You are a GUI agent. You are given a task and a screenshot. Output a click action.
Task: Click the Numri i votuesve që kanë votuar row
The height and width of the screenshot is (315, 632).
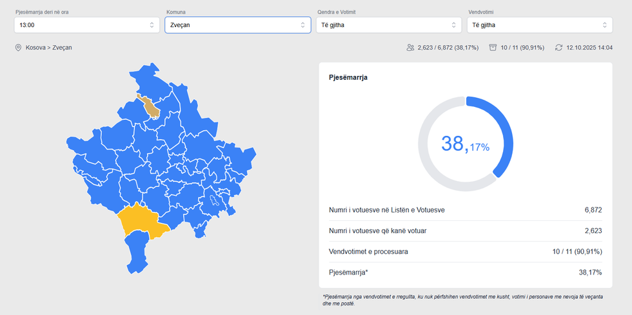pos(465,231)
